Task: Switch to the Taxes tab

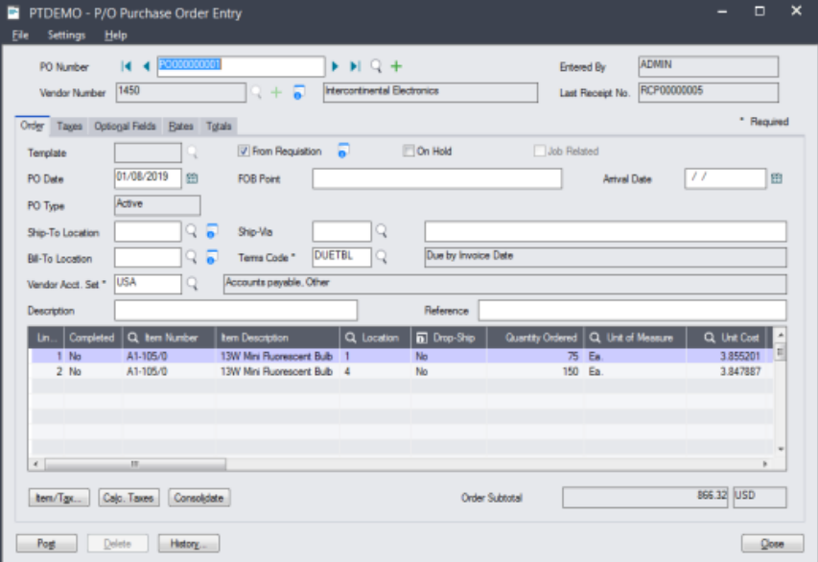Action: coord(69,127)
